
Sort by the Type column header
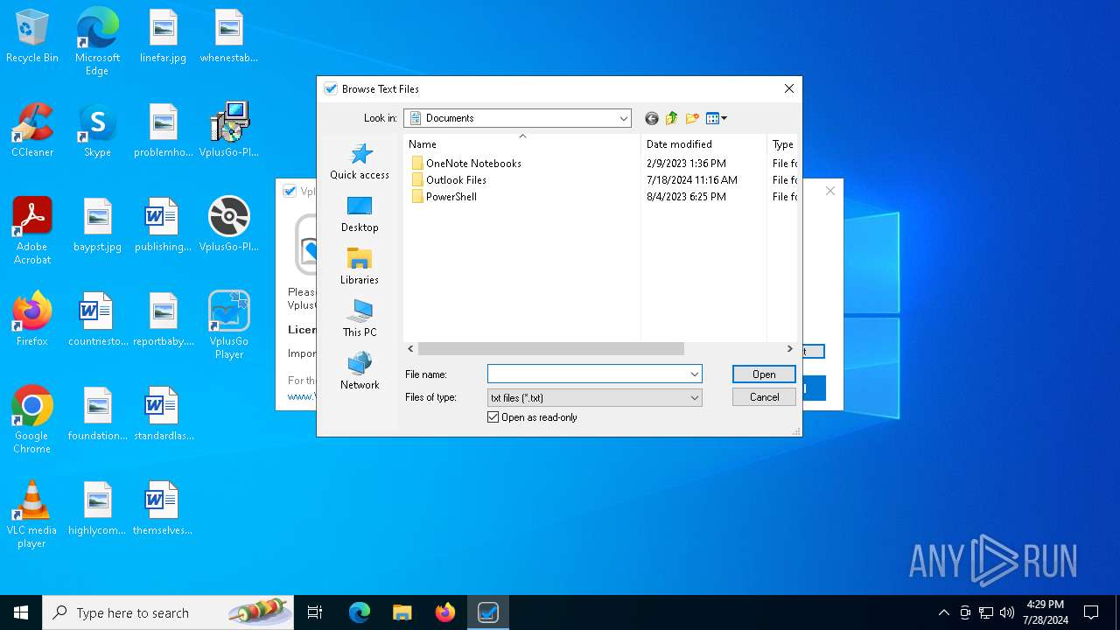[x=783, y=144]
